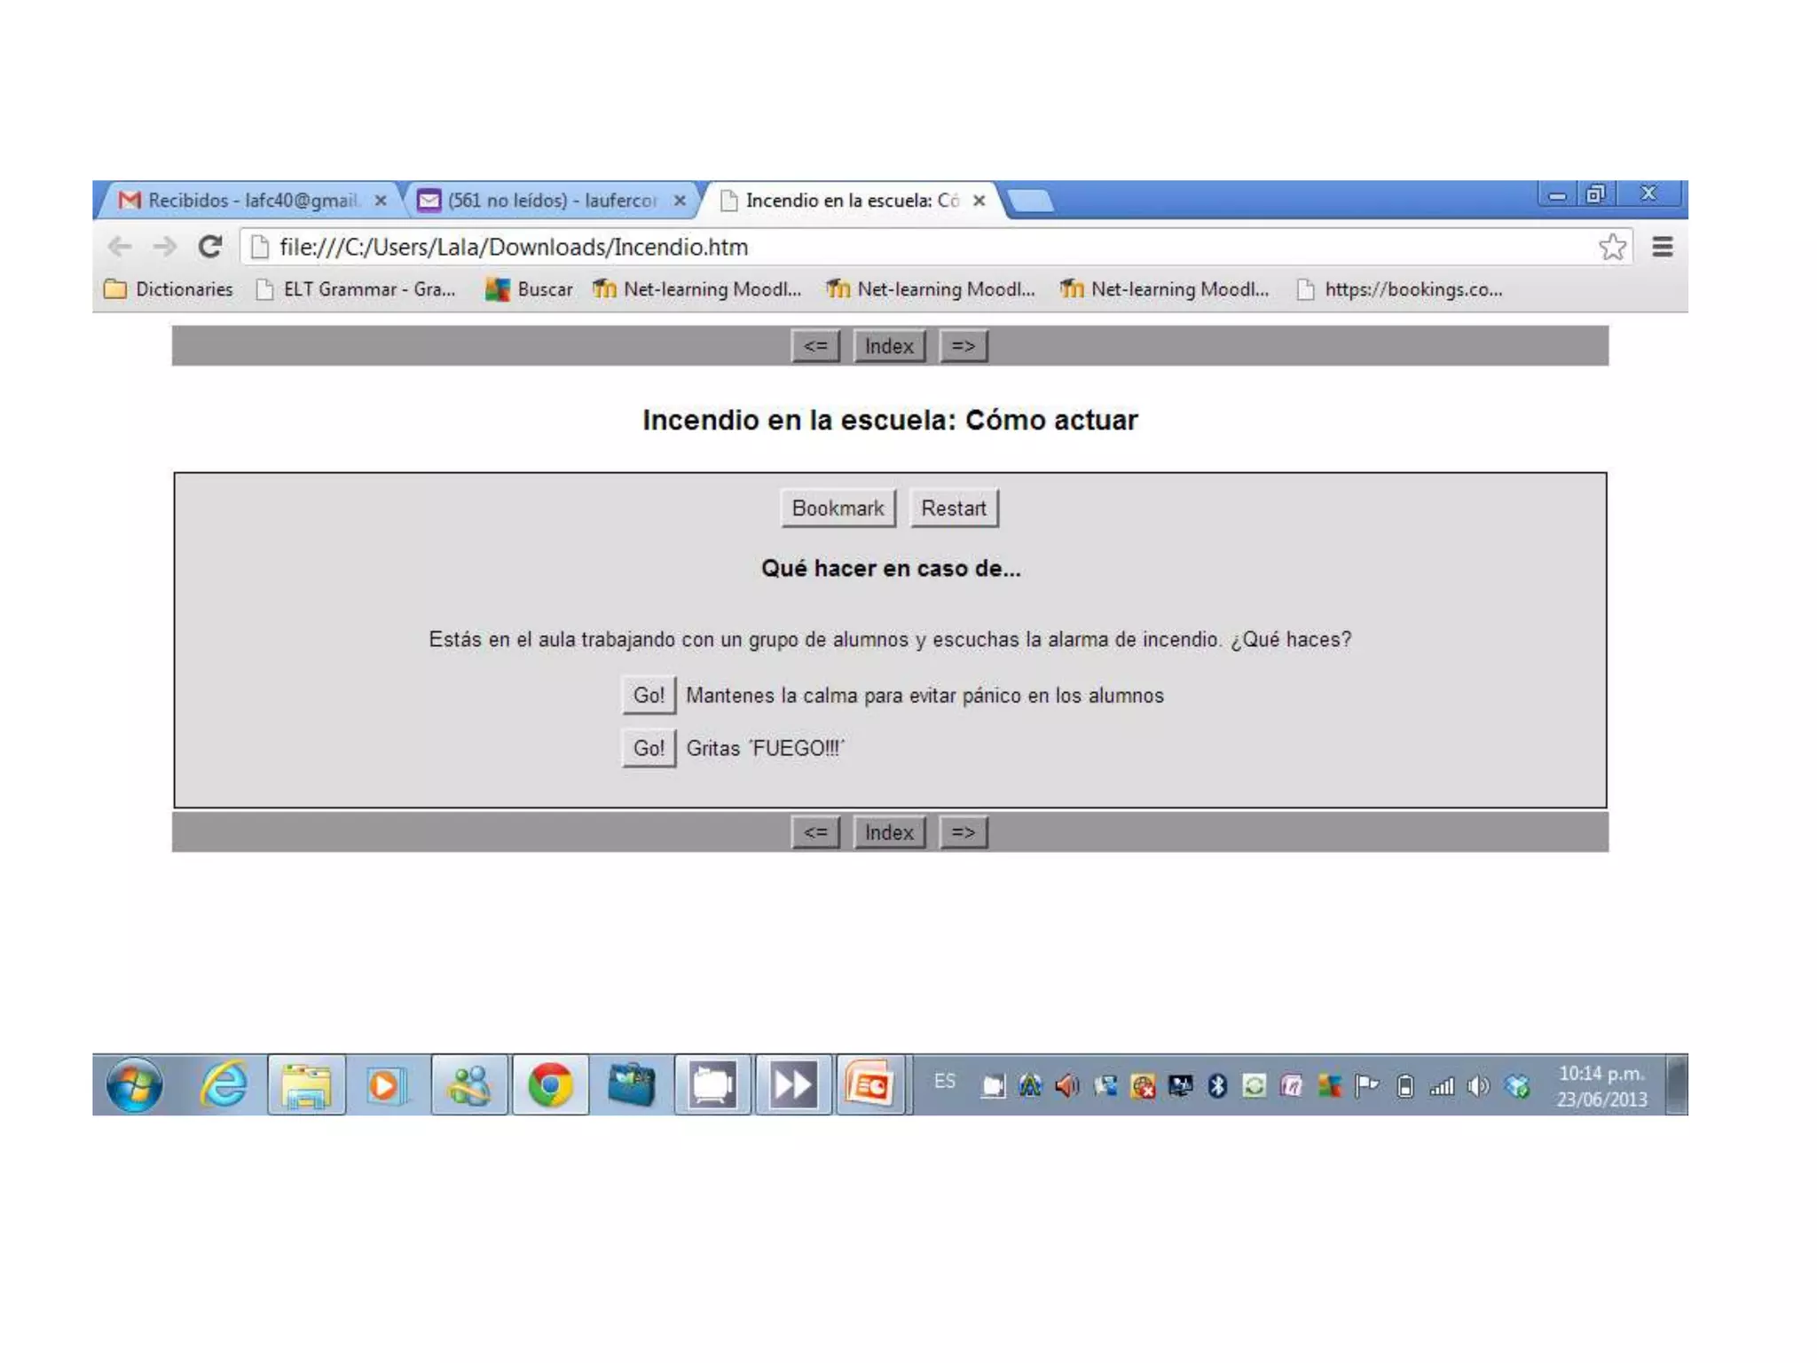Click the browser reload icon
The image size is (1817, 1363).
tap(210, 247)
